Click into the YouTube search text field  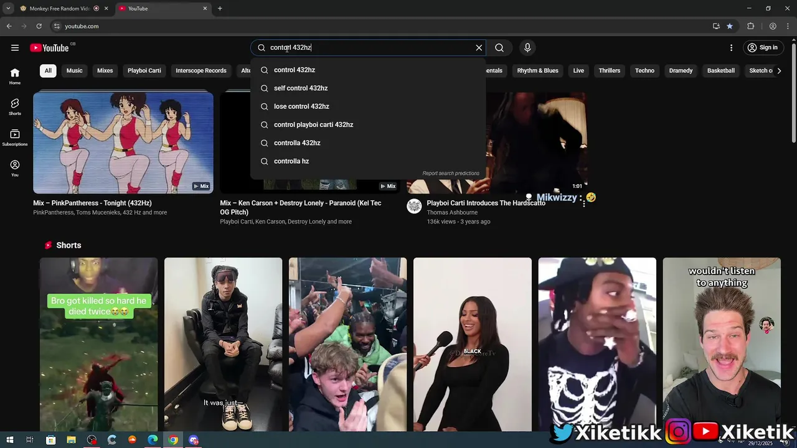click(x=367, y=47)
